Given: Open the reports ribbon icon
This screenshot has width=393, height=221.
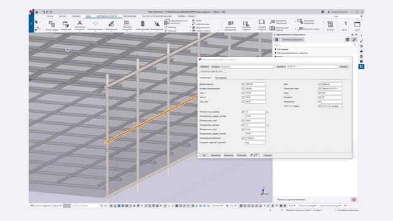Looking at the screenshot, I should click(x=330, y=25).
